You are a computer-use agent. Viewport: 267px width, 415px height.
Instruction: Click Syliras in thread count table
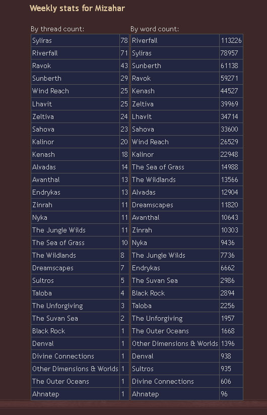tap(42, 40)
